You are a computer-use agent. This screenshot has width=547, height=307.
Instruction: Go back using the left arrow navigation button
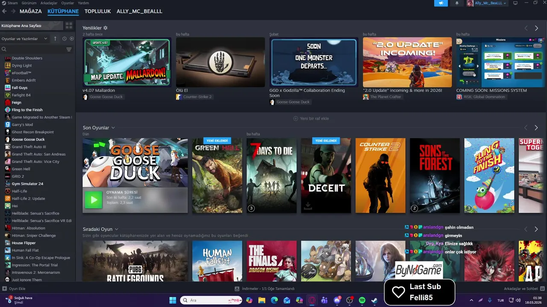pos(4,12)
